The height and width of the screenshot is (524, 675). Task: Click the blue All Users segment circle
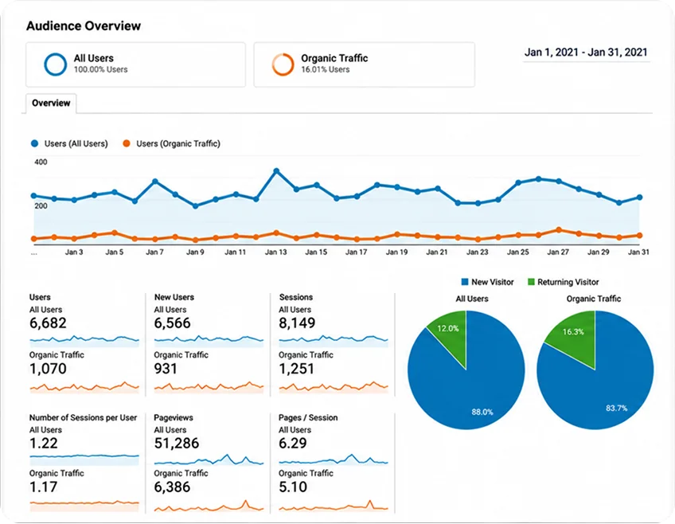(x=56, y=65)
